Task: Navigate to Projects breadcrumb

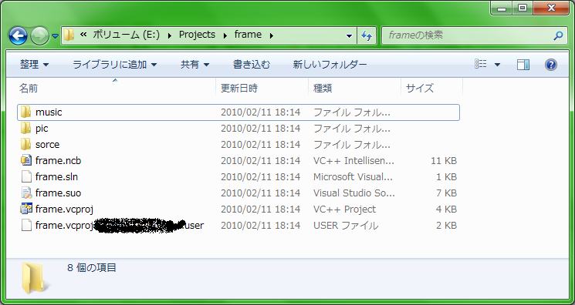Action: point(197,35)
